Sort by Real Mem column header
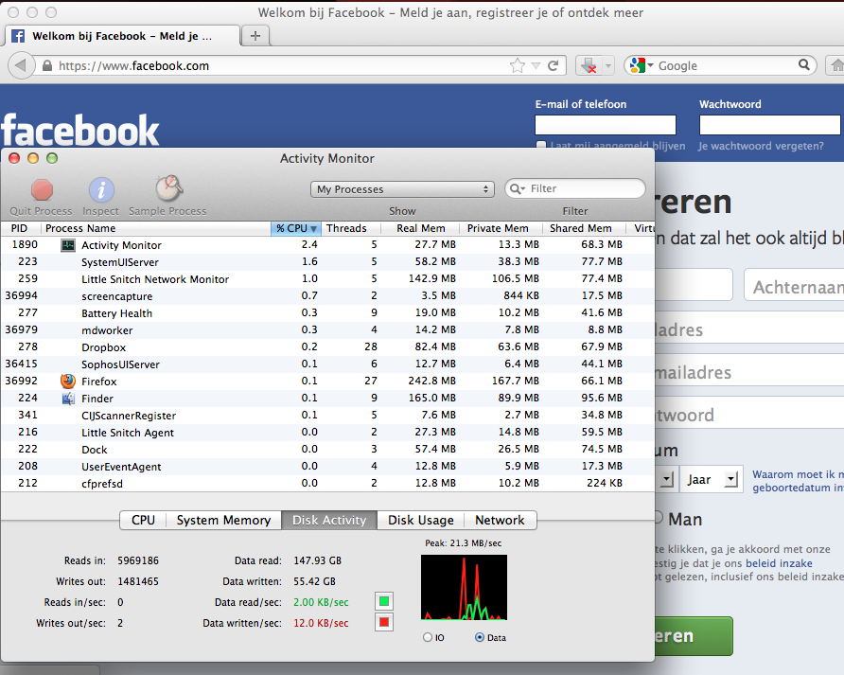Screen dimensions: 844x675 pos(420,228)
